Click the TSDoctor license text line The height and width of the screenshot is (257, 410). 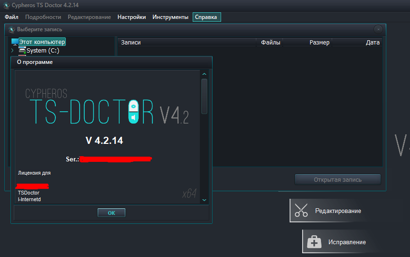tap(28, 193)
